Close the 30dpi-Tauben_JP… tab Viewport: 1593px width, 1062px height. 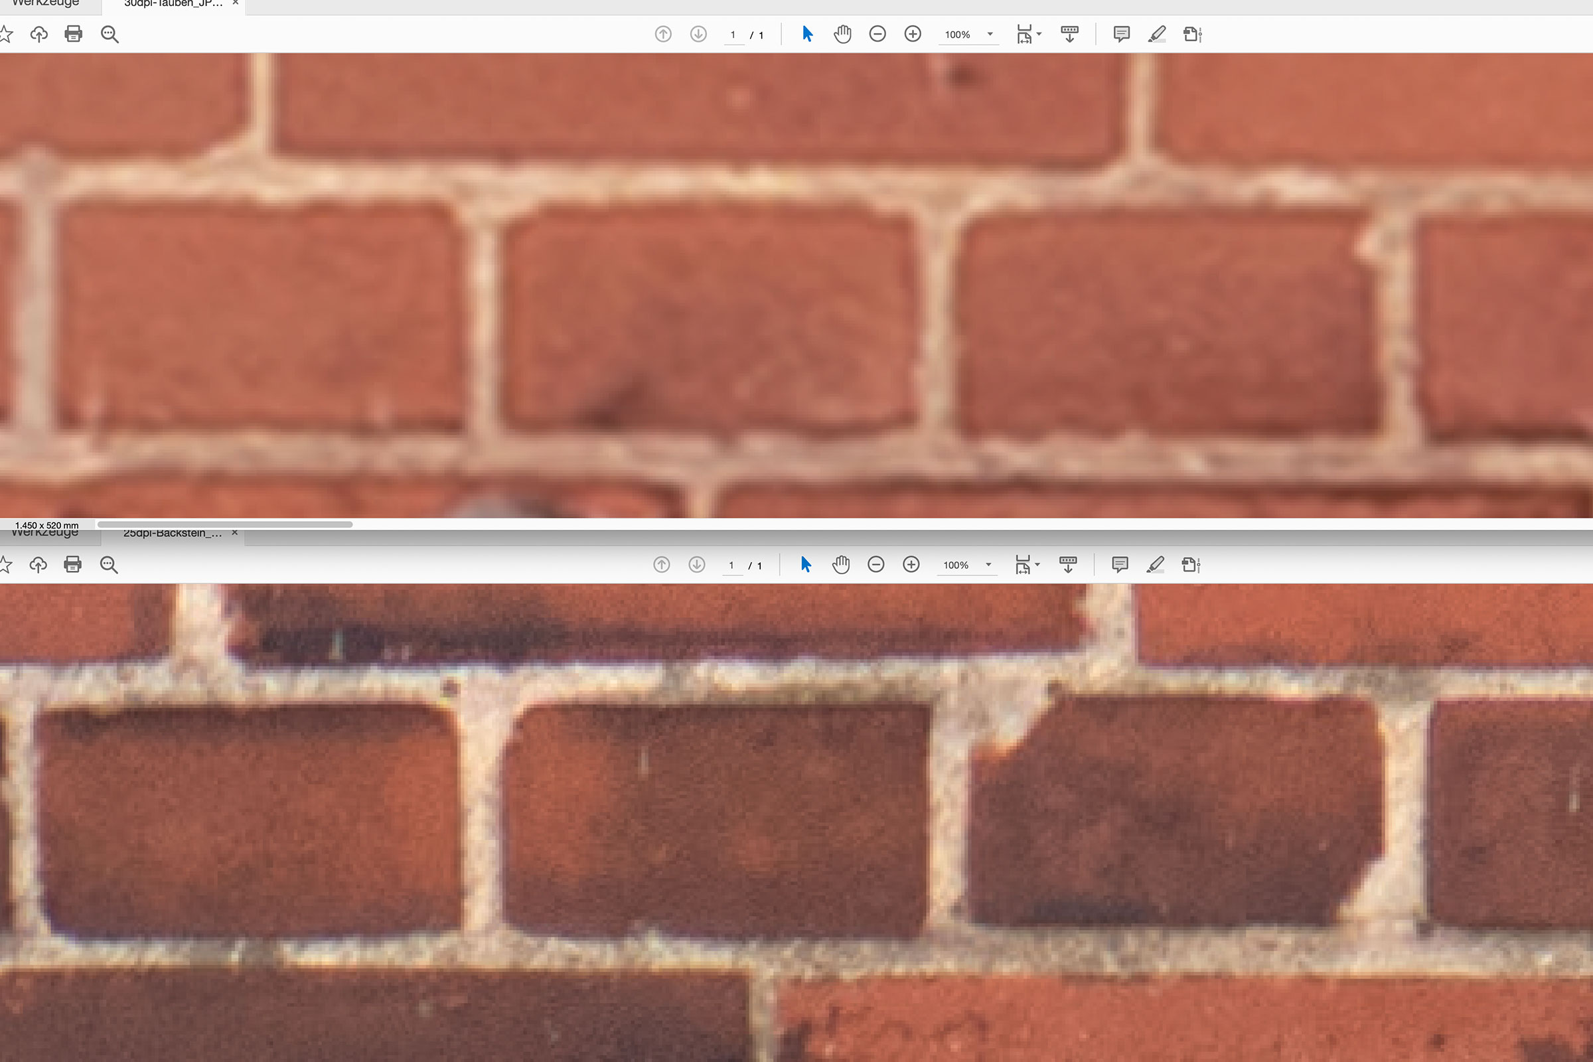[x=235, y=3]
